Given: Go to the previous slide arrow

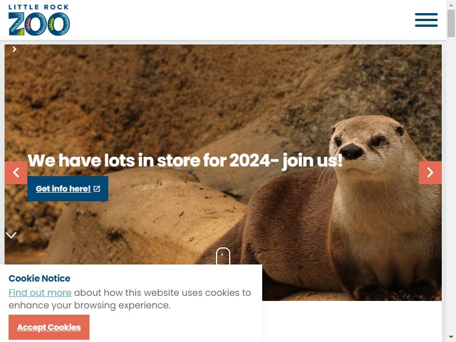Looking at the screenshot, I should tap(16, 173).
